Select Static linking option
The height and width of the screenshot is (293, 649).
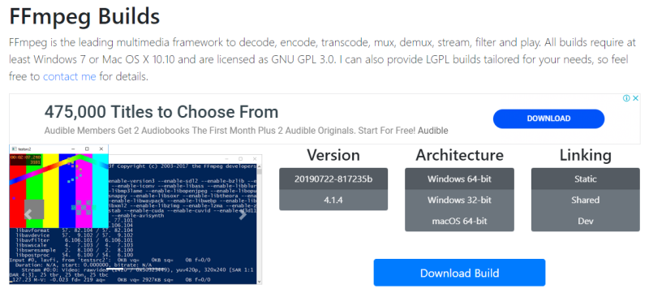point(585,179)
